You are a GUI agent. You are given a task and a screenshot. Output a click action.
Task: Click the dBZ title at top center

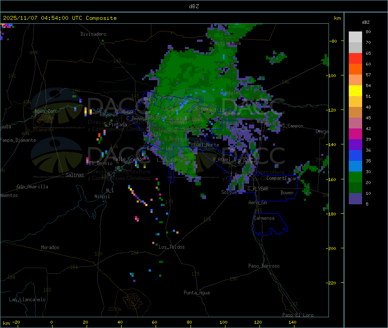(x=194, y=6)
